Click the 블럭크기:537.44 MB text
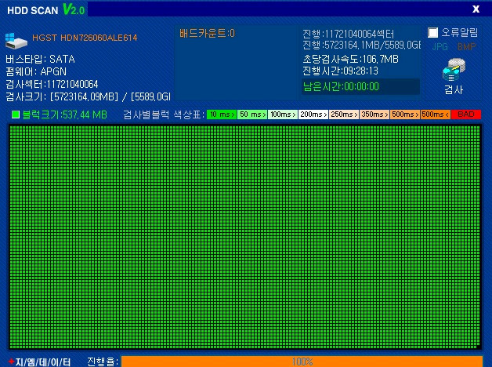492x367 pixels. click(65, 115)
